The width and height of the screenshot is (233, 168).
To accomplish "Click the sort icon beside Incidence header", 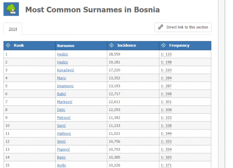I will 111,46.
